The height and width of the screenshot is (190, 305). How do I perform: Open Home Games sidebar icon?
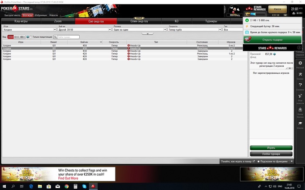coord(300,110)
